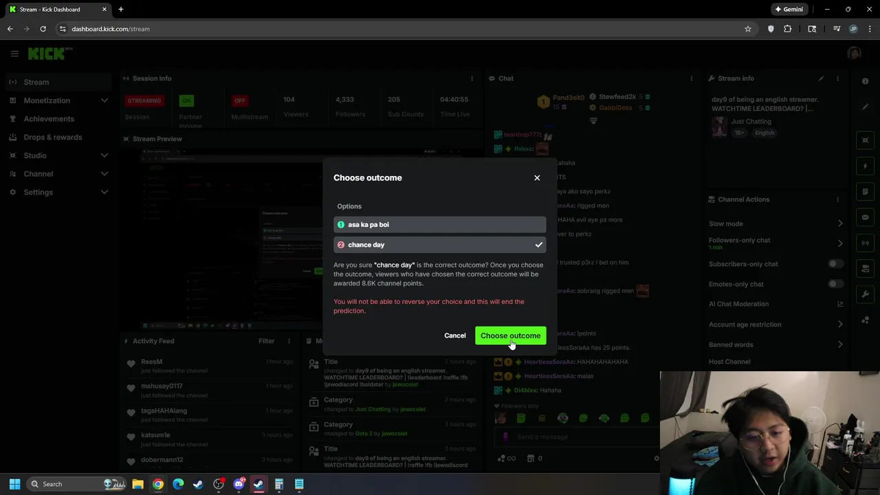Open the Windows Start menu
This screenshot has width=880, height=495.
point(14,484)
